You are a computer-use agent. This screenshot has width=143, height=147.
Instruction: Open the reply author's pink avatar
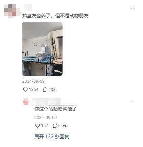point(25,102)
